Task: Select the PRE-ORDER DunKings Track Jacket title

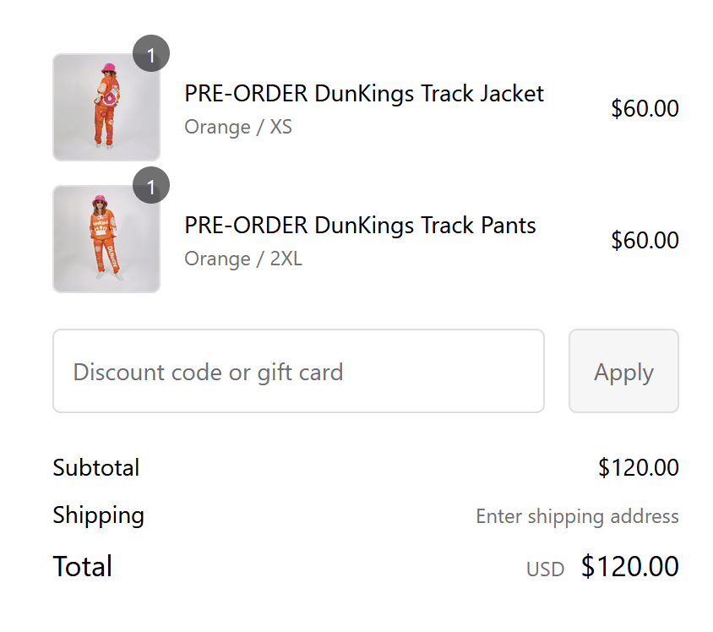Action: click(364, 94)
